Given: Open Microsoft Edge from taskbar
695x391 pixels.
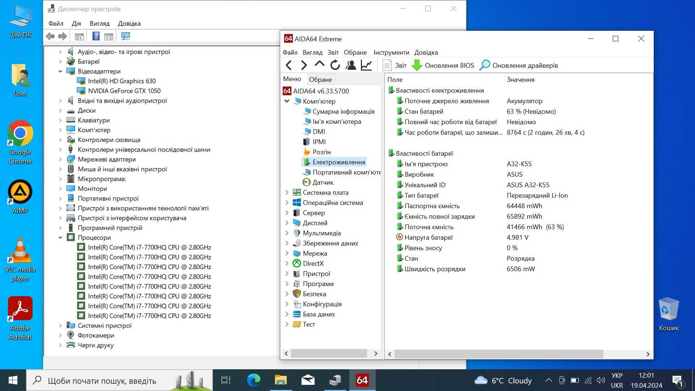Looking at the screenshot, I should 254,380.
